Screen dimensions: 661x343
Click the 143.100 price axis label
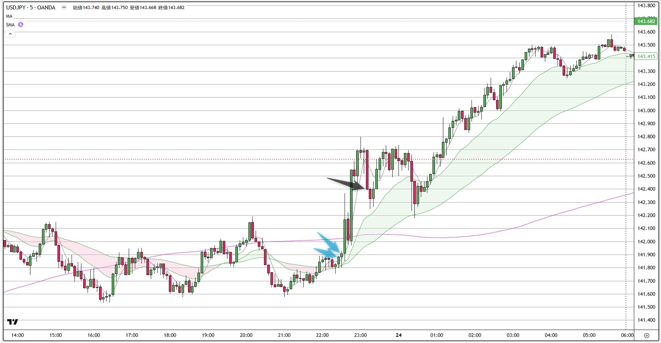coord(646,97)
